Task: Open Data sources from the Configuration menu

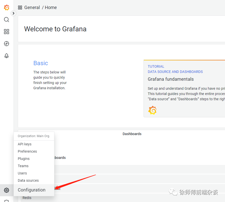Action: [28, 180]
